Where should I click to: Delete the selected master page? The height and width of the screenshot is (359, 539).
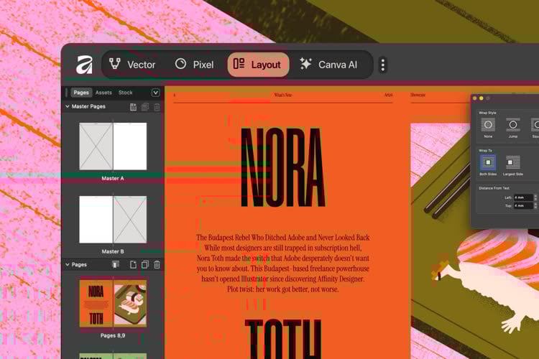[157, 107]
